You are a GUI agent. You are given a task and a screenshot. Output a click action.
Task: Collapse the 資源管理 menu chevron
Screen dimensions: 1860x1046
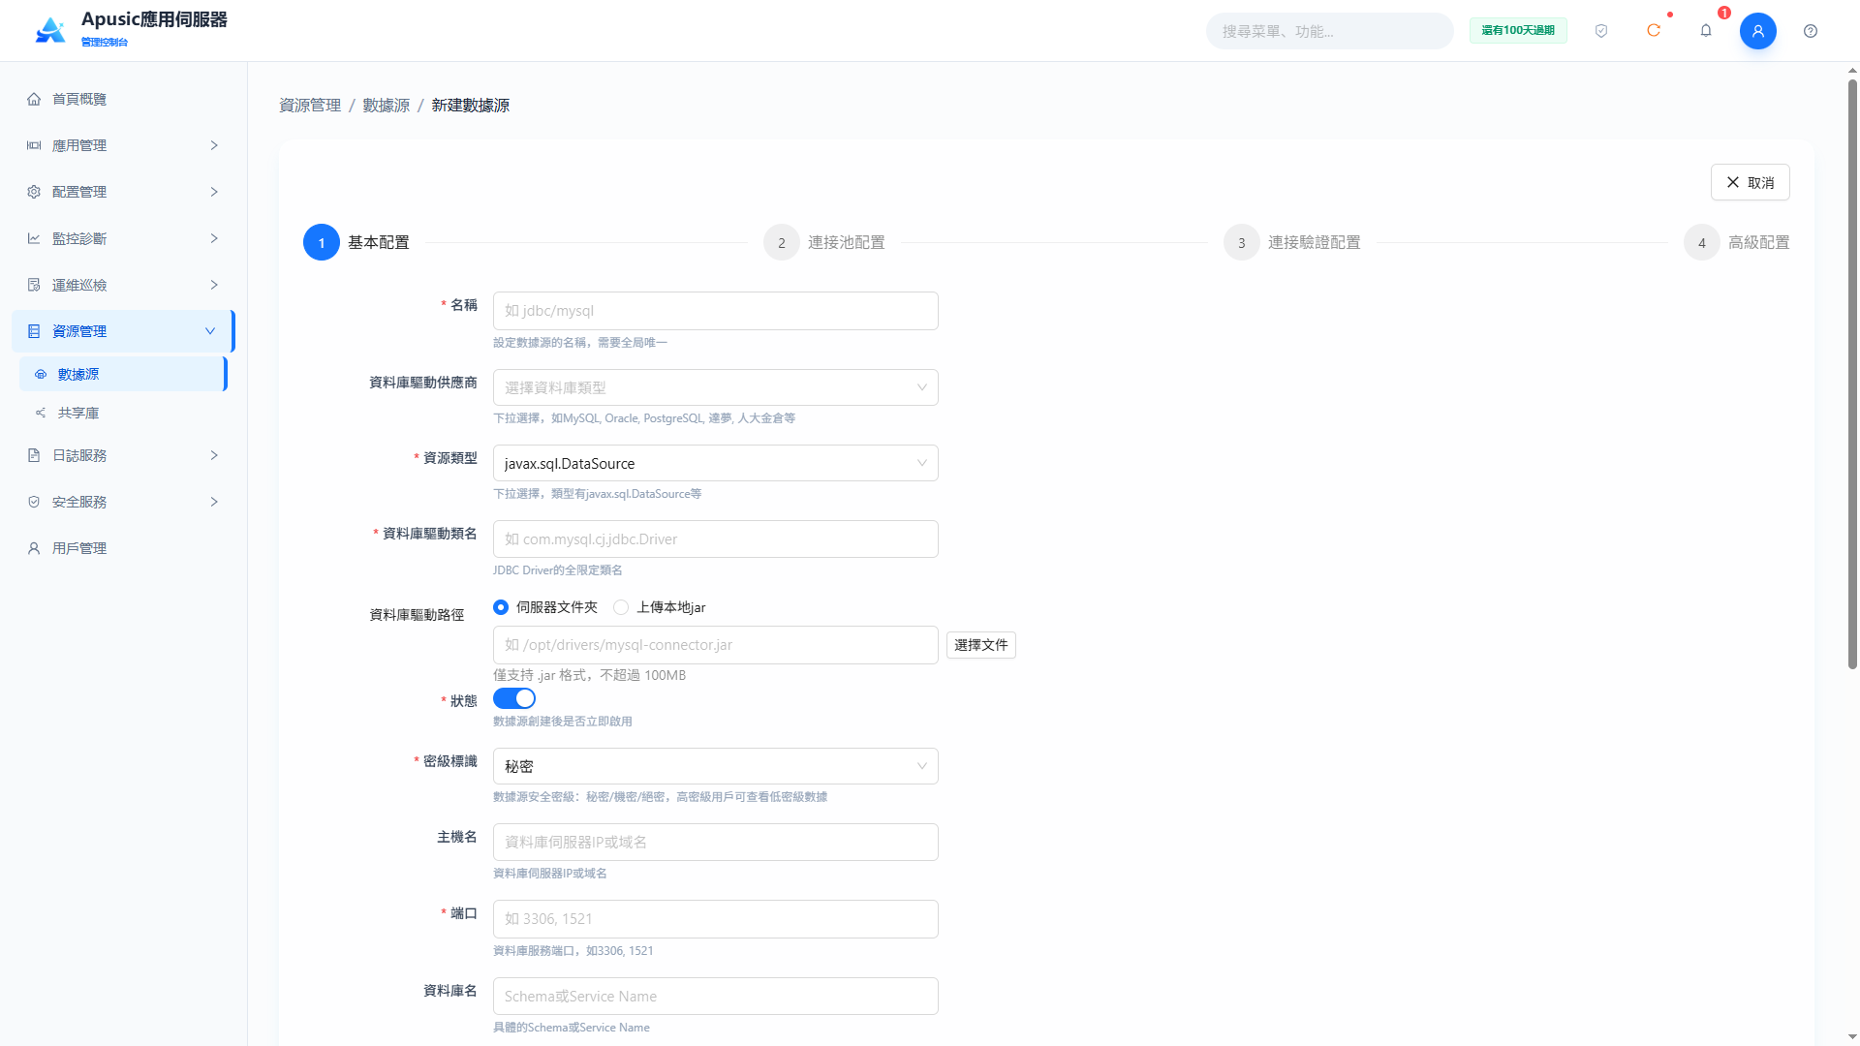pyautogui.click(x=210, y=331)
